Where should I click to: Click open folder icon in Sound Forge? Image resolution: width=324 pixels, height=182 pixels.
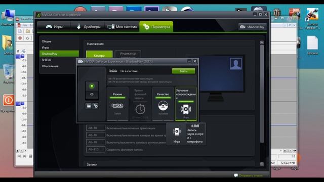27,31
